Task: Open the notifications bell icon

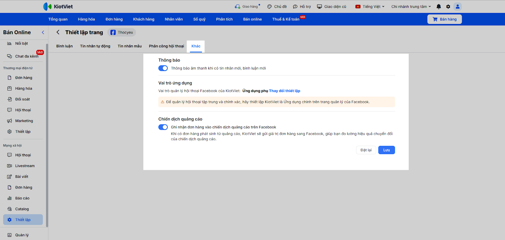Action: click(x=438, y=7)
